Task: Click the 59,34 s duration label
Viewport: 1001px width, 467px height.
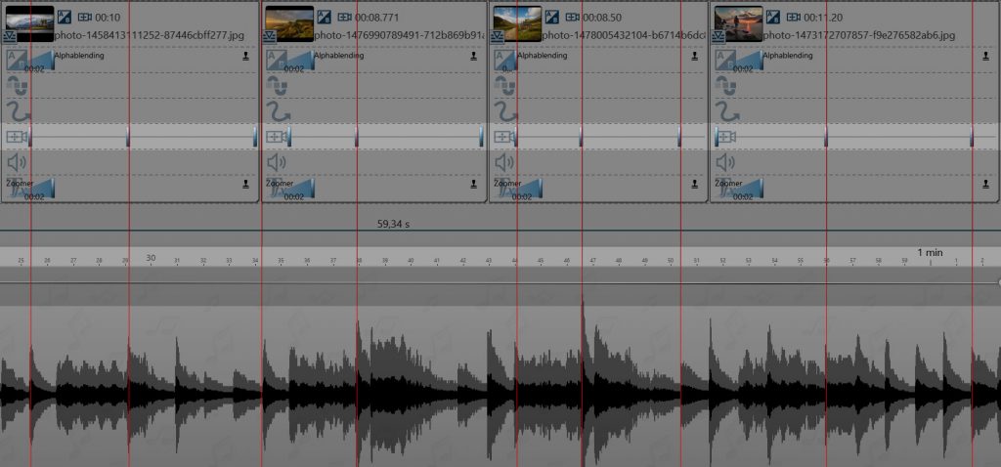Action: click(x=393, y=225)
